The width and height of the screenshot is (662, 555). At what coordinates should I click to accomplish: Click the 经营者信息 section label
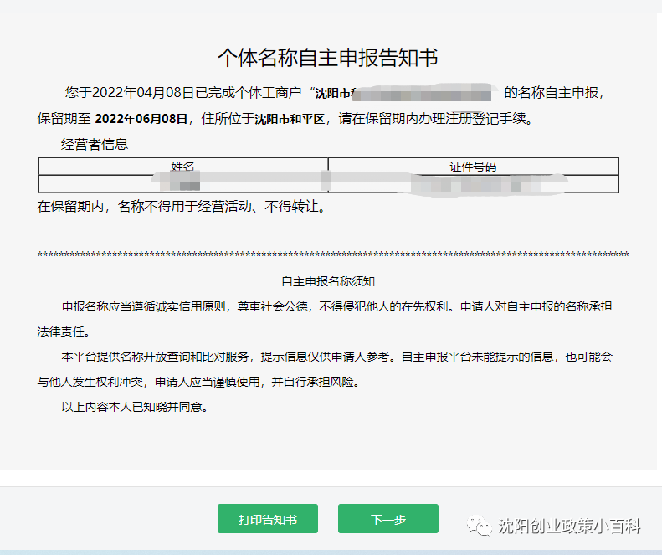coord(94,145)
